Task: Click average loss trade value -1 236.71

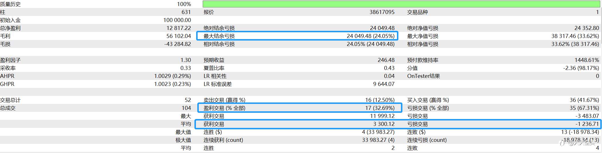Action: click(587, 124)
